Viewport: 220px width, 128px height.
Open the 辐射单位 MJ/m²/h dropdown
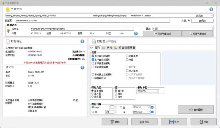[x=157, y=91]
